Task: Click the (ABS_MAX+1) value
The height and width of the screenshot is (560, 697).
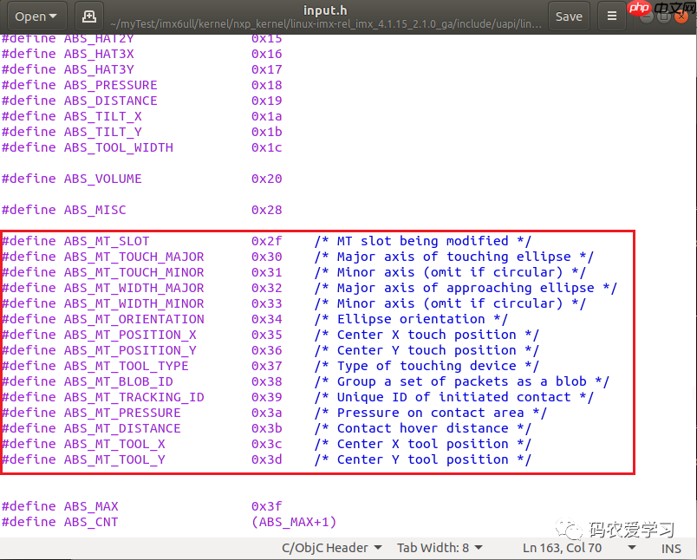Action: pyautogui.click(x=294, y=522)
